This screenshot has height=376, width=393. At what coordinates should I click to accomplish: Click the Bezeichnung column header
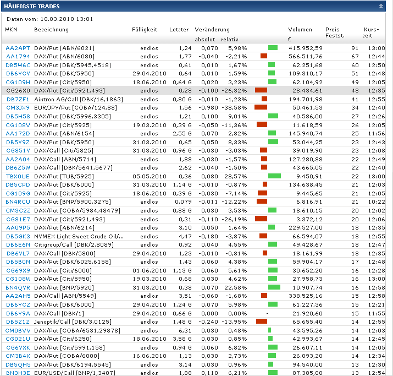tap(51, 30)
